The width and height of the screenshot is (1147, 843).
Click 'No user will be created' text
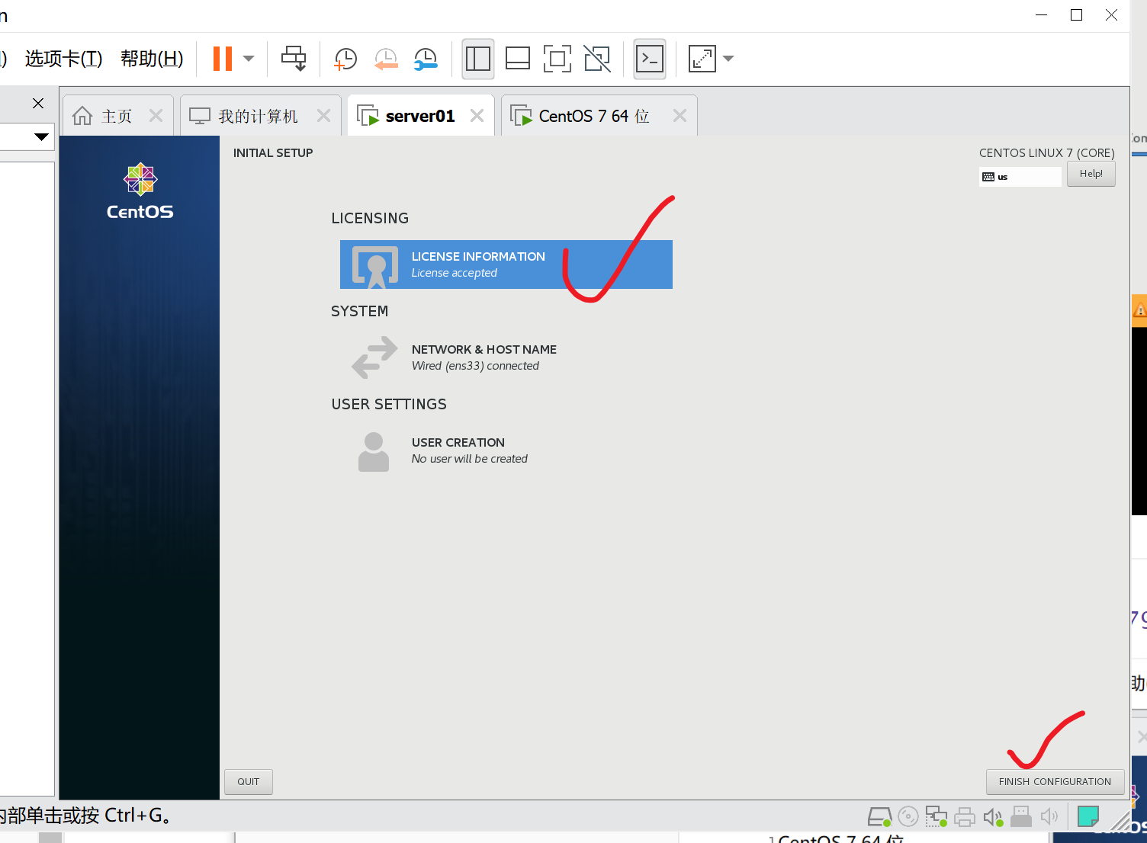click(x=470, y=459)
